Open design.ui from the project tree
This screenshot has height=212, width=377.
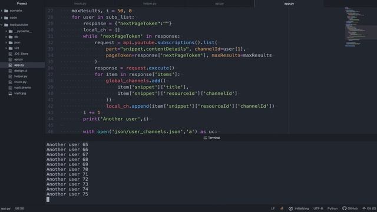(x=21, y=71)
